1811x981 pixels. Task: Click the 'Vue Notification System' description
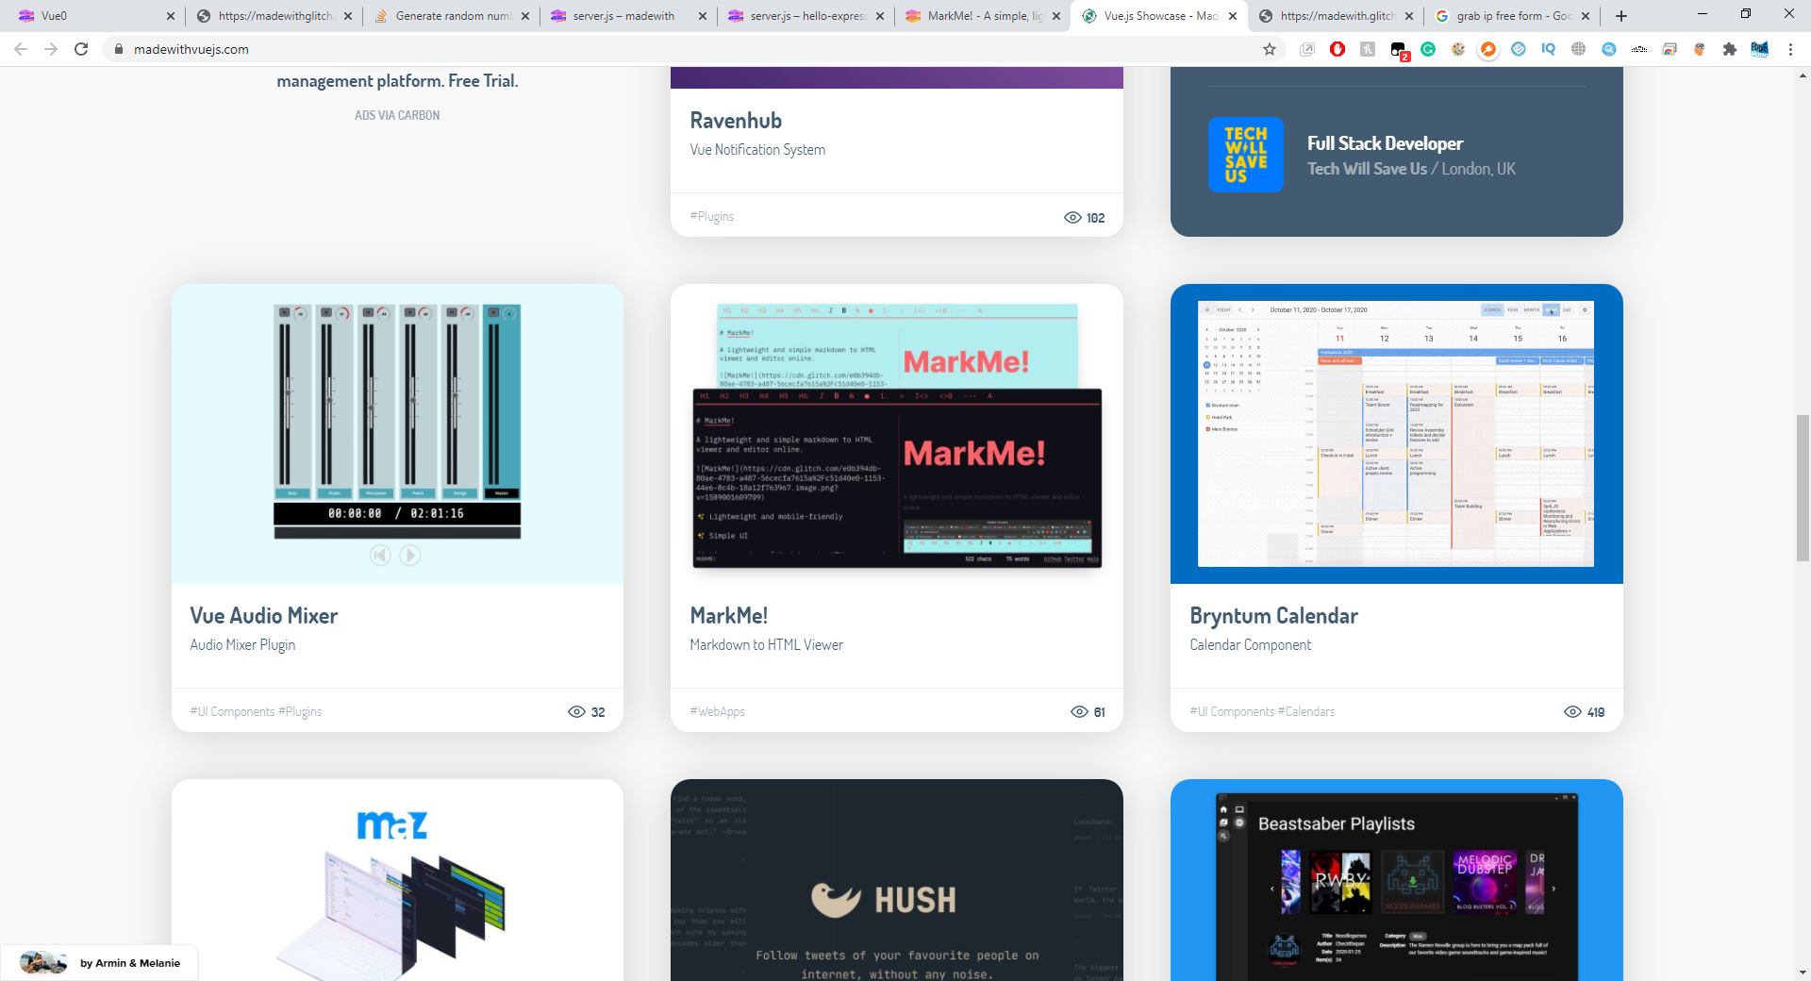pos(757,150)
